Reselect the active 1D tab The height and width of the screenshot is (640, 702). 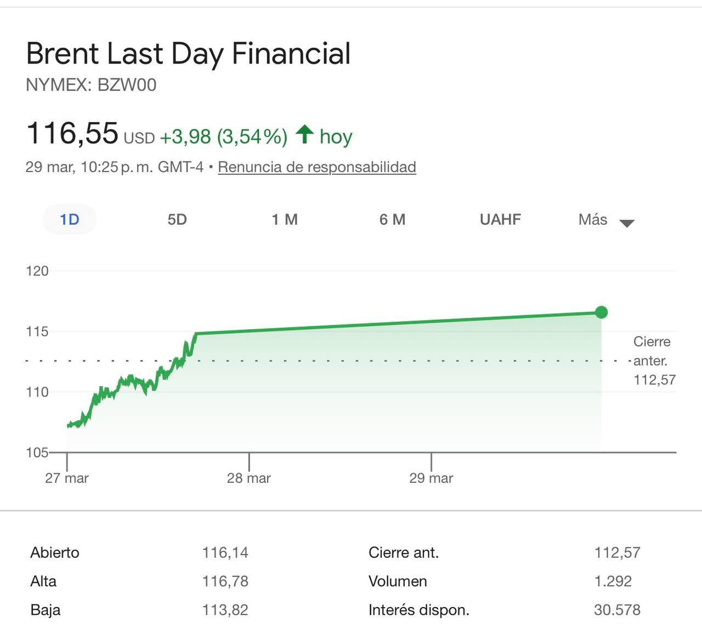pos(69,219)
